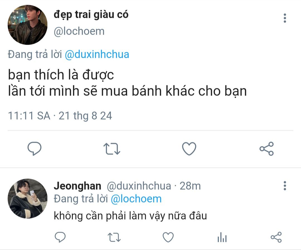Open reply on the main tweet
Viewport: 301px width, 250px height.
click(x=34, y=149)
